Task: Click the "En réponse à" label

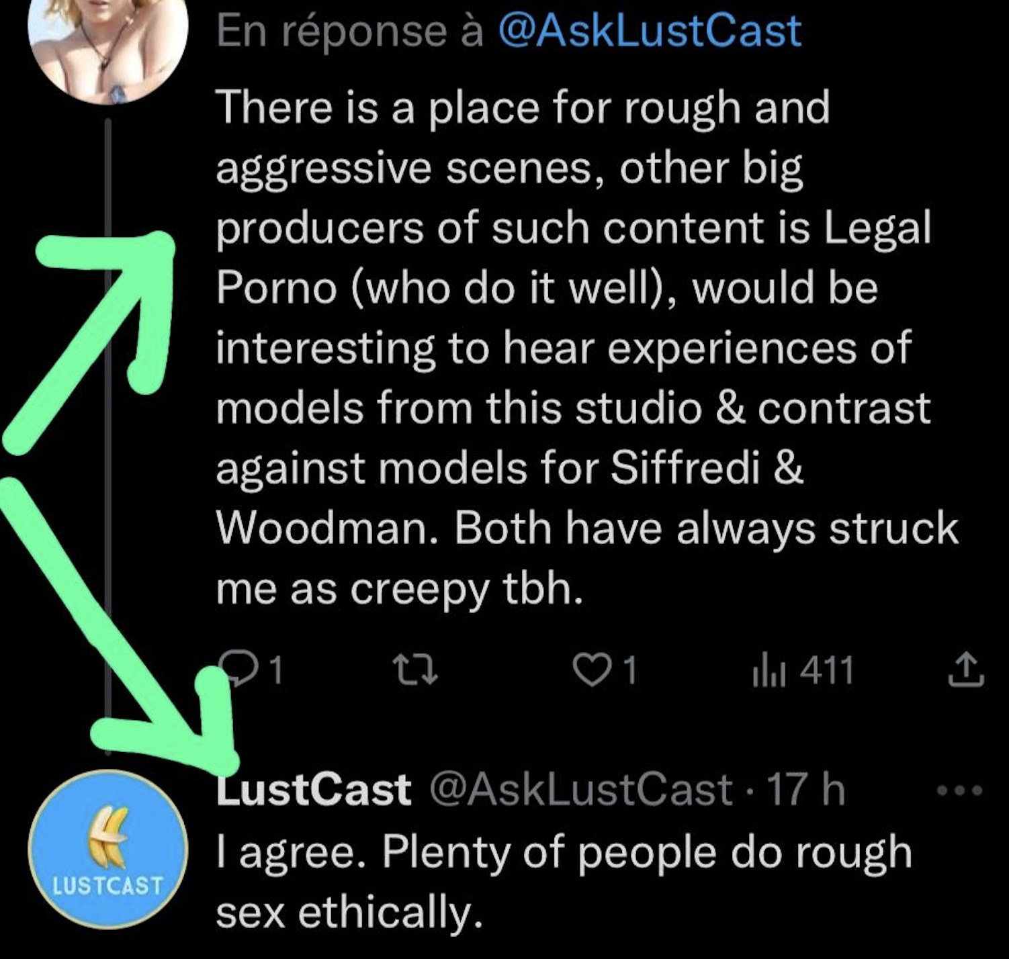Action: pos(349,31)
